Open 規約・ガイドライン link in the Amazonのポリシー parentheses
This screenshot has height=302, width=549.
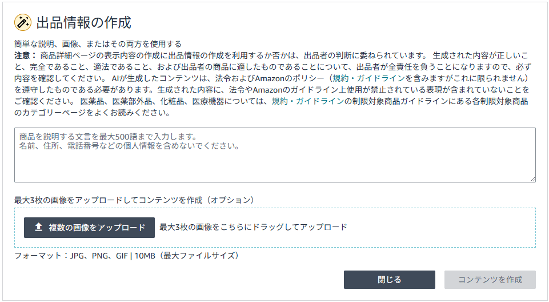(x=368, y=78)
